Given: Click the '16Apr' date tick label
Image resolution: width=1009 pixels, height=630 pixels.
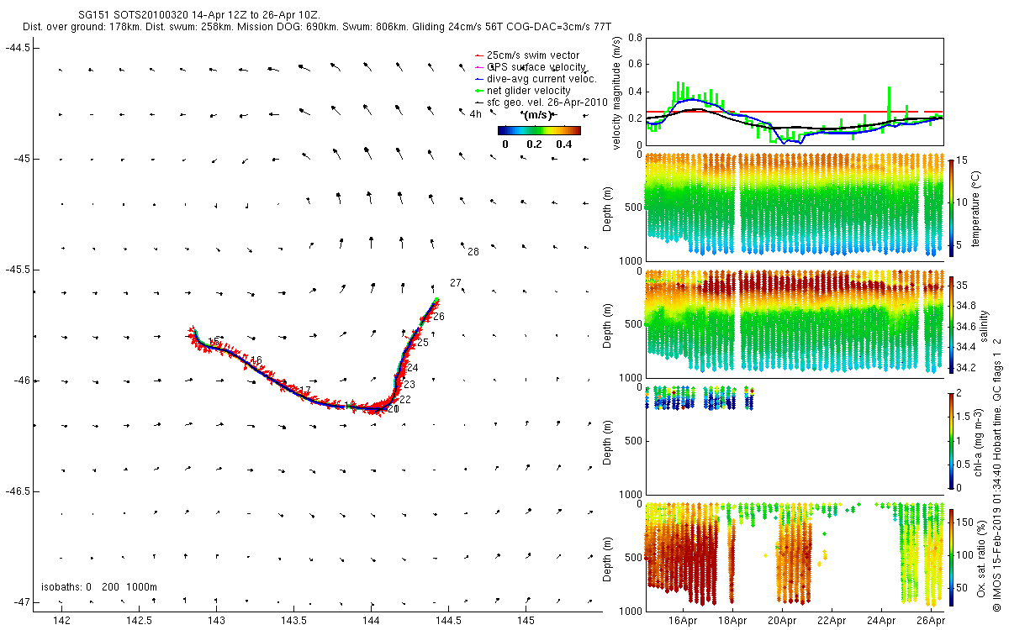Looking at the screenshot, I should pyautogui.click(x=683, y=621).
